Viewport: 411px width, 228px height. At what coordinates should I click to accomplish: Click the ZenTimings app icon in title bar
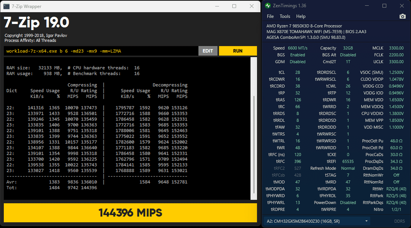tap(267, 6)
